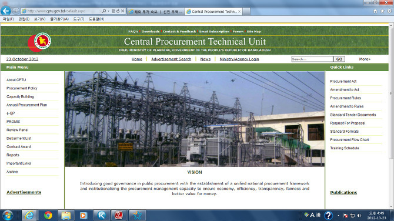
Task: Open Review Panel menu item
Action: (x=17, y=130)
